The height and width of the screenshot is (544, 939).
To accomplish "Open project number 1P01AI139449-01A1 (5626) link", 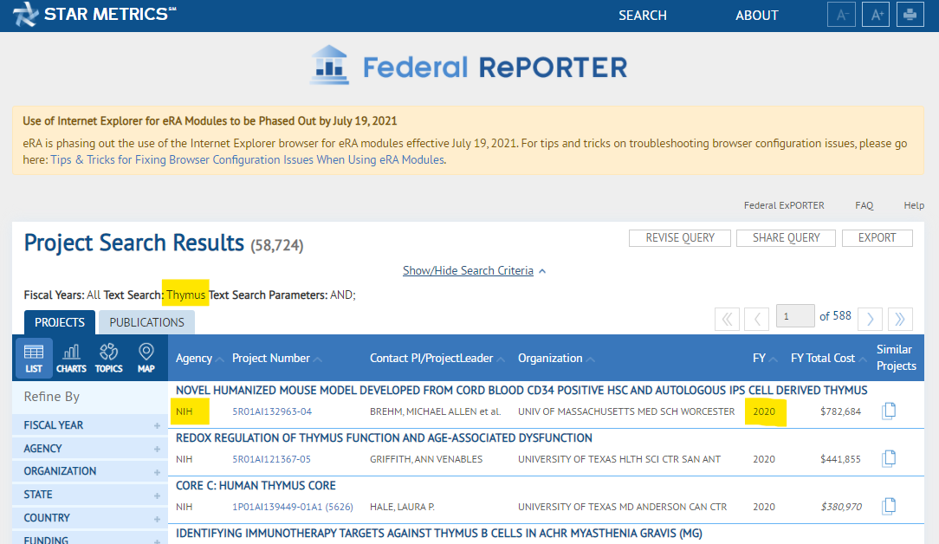I will click(293, 507).
